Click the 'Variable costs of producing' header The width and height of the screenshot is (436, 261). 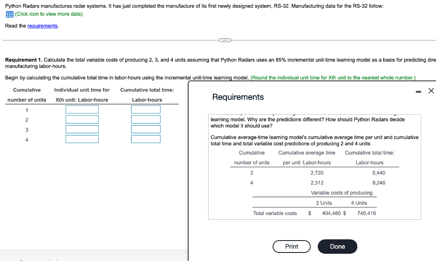point(341,192)
